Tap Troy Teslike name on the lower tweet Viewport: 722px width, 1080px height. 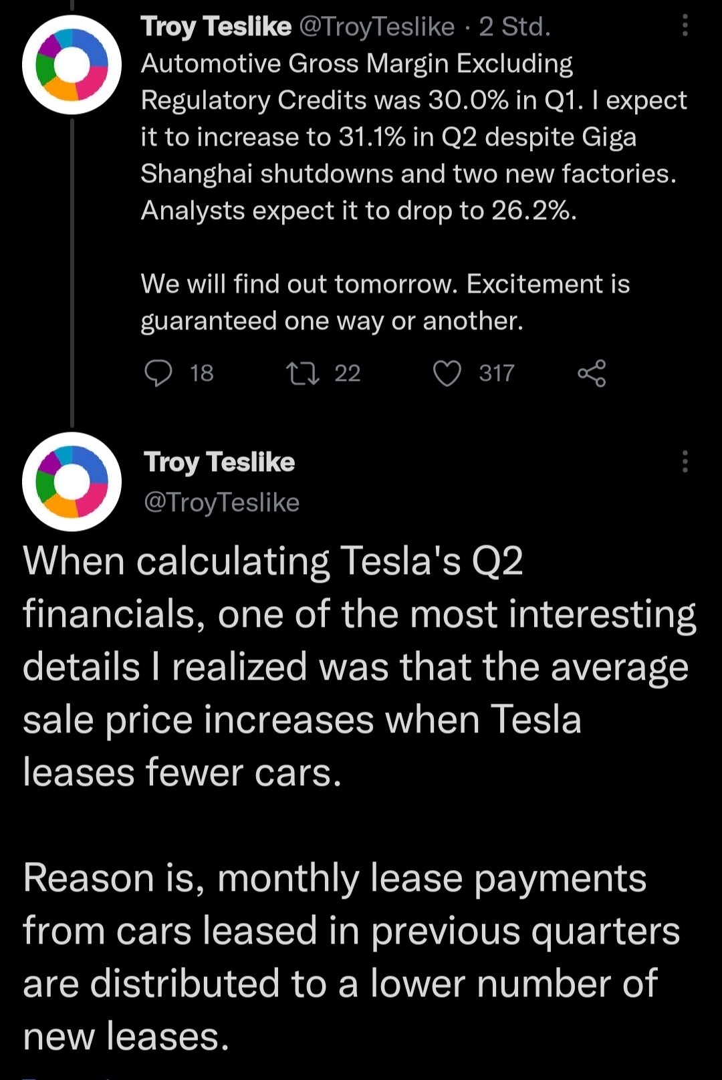pos(219,462)
